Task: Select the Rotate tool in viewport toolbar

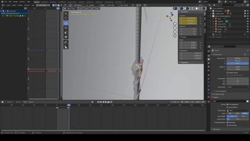Action: click(66, 28)
